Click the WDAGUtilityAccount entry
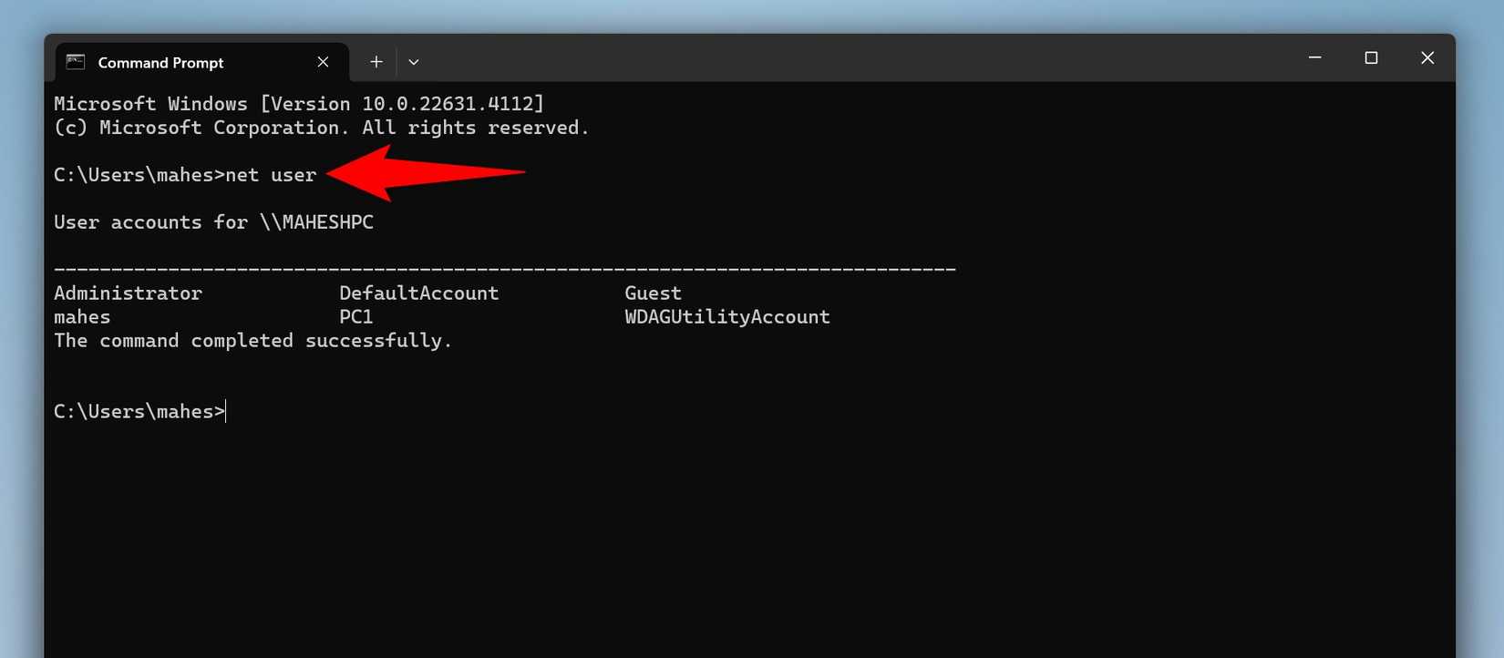The height and width of the screenshot is (658, 1504). click(x=726, y=316)
